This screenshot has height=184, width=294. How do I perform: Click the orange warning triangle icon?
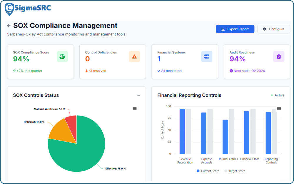[134, 57]
